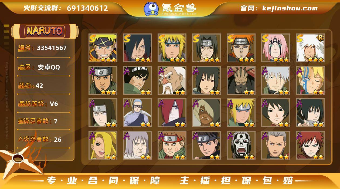Select the red-haired Nagato A-rank portrait
Screen dimensions: 340x189
(172, 113)
